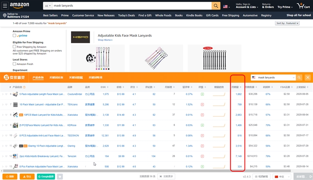Expand the All departments search dropdown

[48, 6]
